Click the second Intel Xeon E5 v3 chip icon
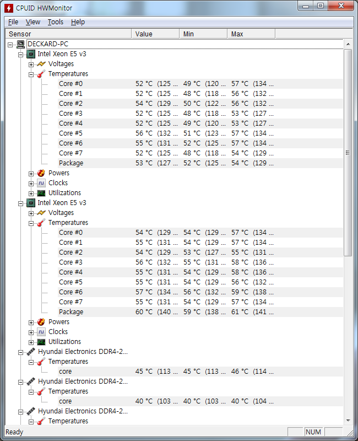Screen dimensions: 358x441 tap(31, 203)
